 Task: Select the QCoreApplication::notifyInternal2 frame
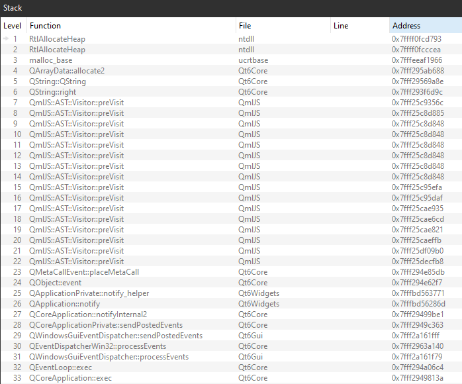88,314
